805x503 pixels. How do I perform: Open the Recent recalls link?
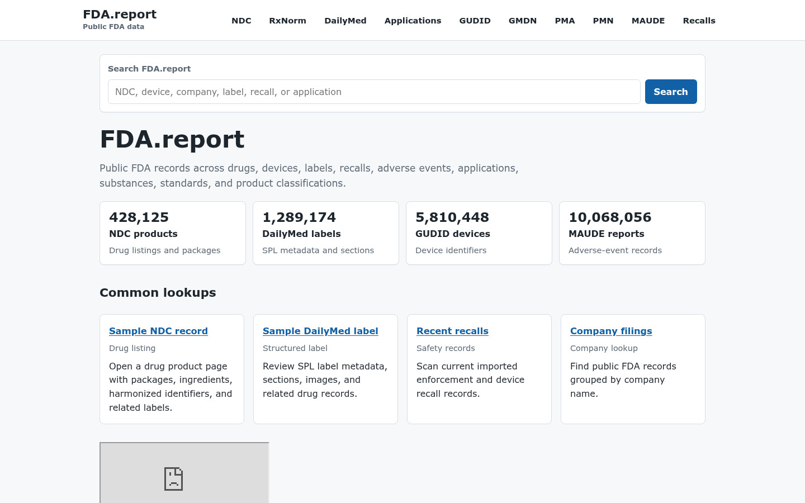[x=452, y=331]
